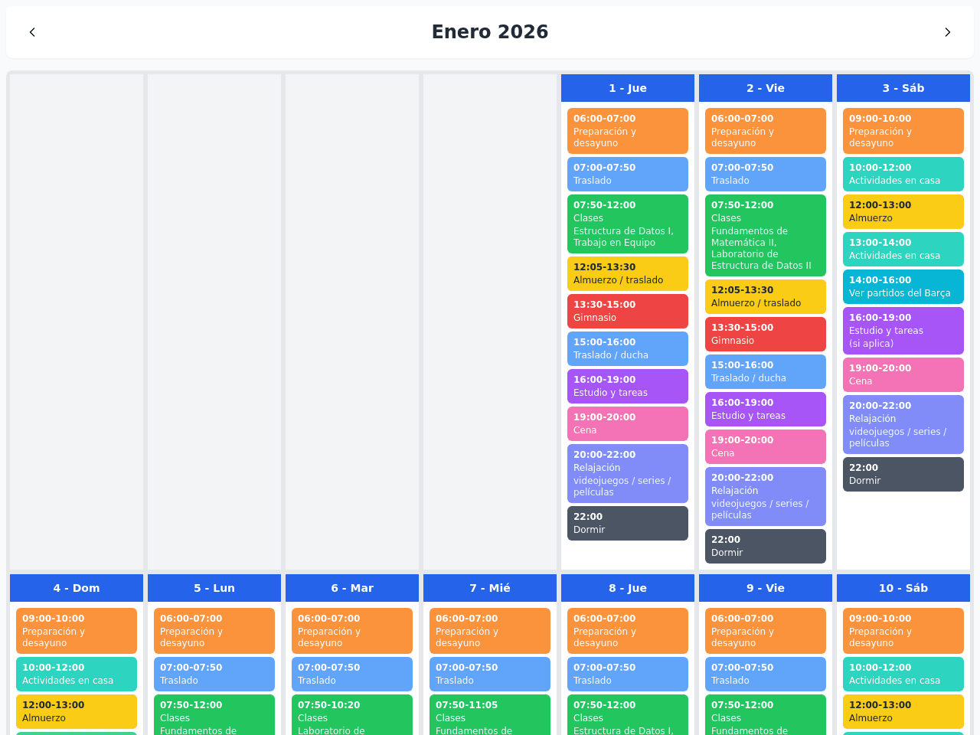Open Jan 1 Gimnasio event
This screenshot has height=735, width=980.
pos(628,311)
